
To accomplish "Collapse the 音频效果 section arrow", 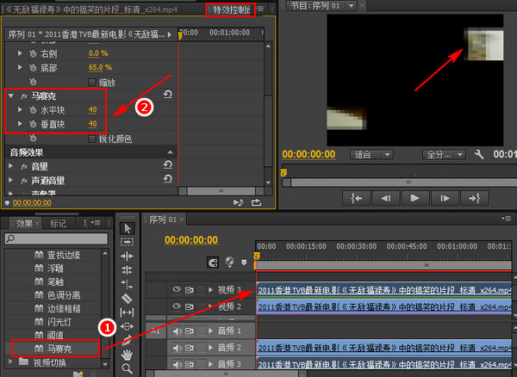I will (170, 152).
